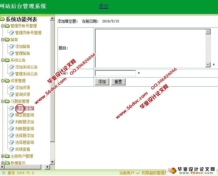Click the page icon beside 判断题添加
This screenshot has height=176, width=218.
point(12,122)
